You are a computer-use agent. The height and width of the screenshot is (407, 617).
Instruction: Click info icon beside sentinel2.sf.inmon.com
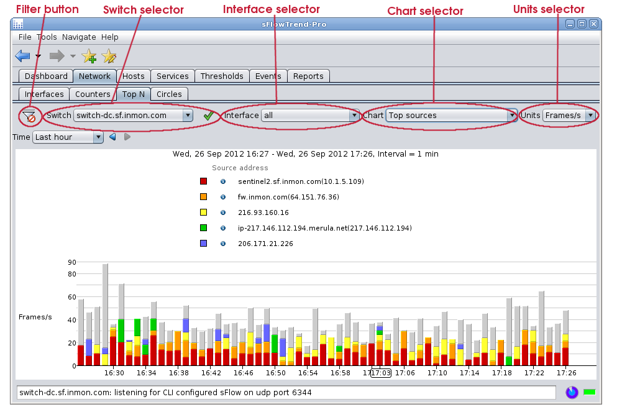click(223, 181)
